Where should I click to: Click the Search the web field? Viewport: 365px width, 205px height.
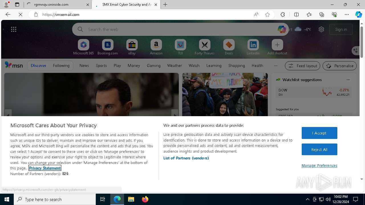180,29
